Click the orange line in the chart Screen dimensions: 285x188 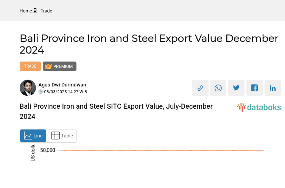point(163,150)
